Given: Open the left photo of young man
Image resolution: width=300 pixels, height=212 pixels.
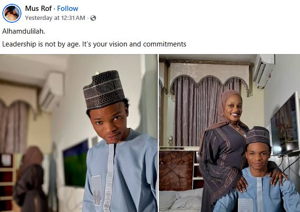Looking at the screenshot, I should click(78, 133).
